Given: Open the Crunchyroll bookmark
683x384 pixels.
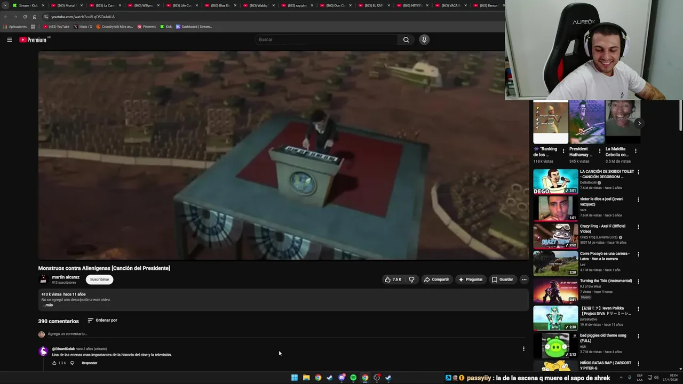Looking at the screenshot, I should tap(115, 27).
